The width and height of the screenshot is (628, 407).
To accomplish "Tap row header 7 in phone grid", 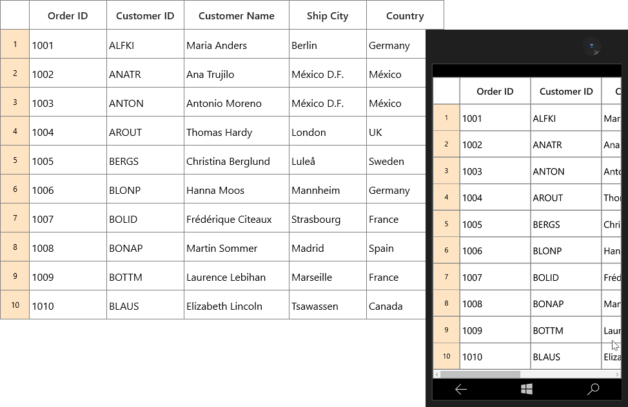I will (446, 276).
